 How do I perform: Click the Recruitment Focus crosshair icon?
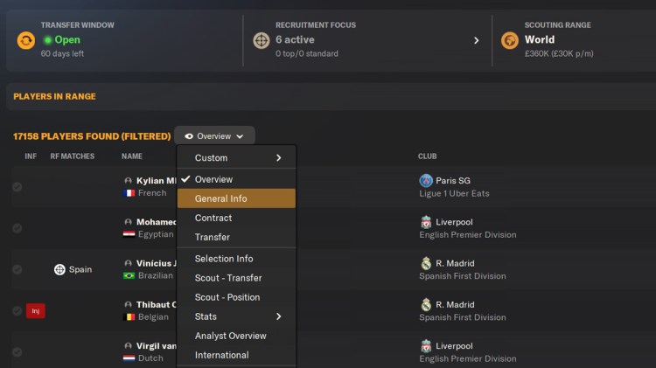click(261, 40)
